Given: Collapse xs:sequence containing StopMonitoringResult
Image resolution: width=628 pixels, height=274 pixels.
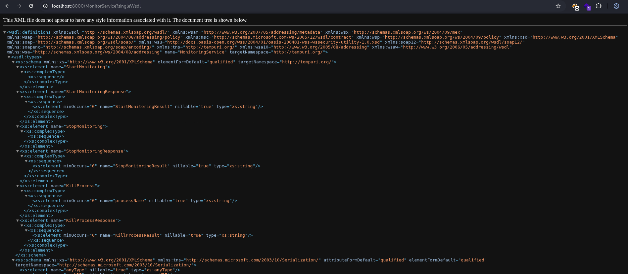Looking at the screenshot, I should [26, 161].
